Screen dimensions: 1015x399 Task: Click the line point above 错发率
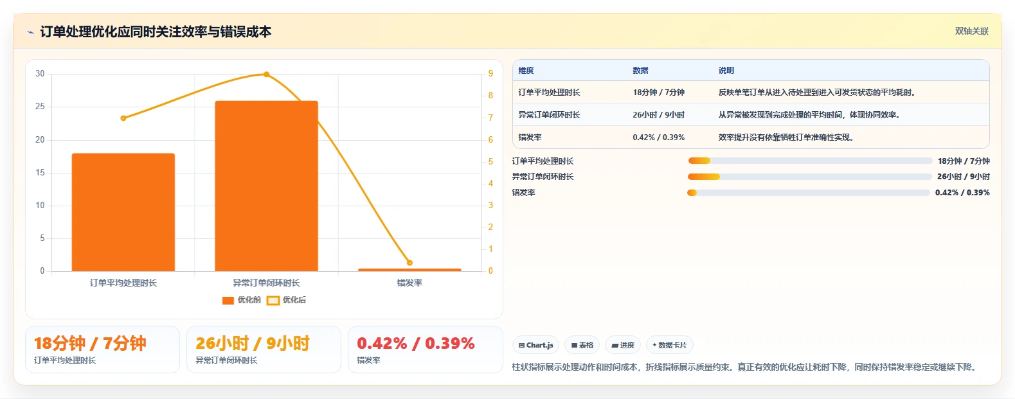tap(409, 263)
